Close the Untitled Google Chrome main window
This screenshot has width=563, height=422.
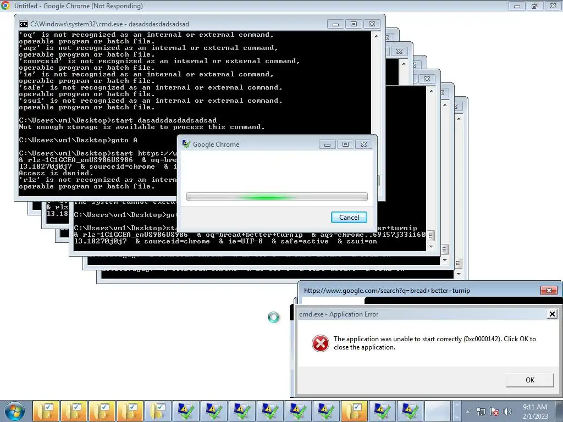point(553,5)
